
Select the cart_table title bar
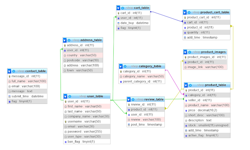coord(133,8)
